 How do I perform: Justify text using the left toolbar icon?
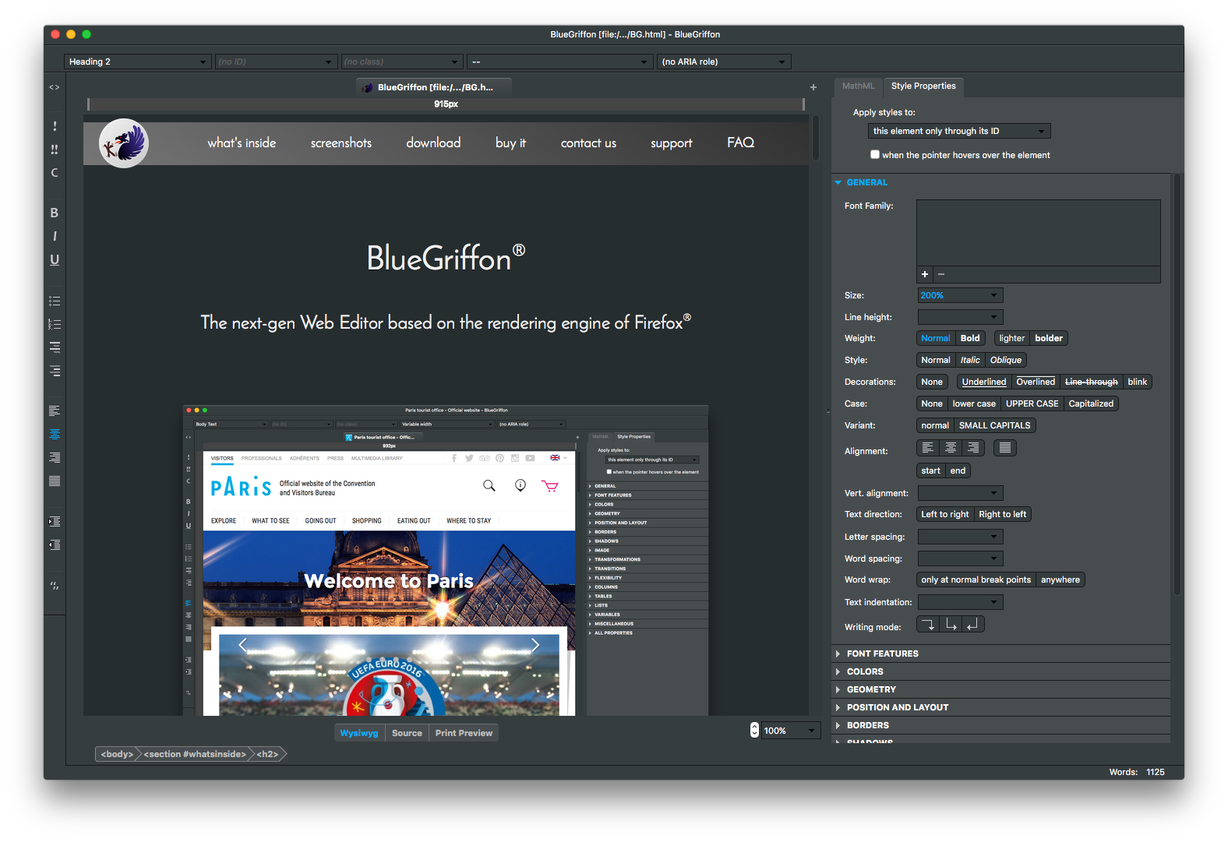tap(55, 481)
